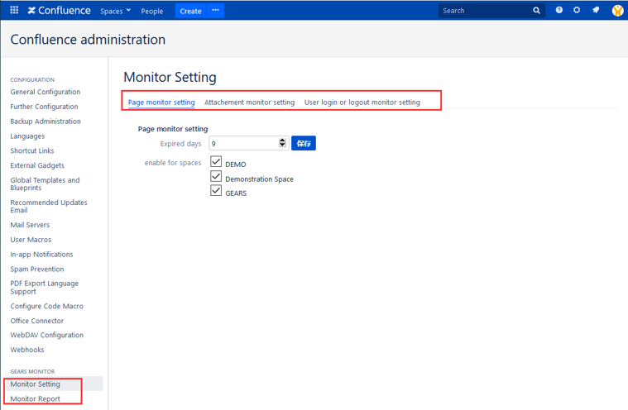Click the search magnifier icon
628x410 pixels.
click(x=536, y=11)
